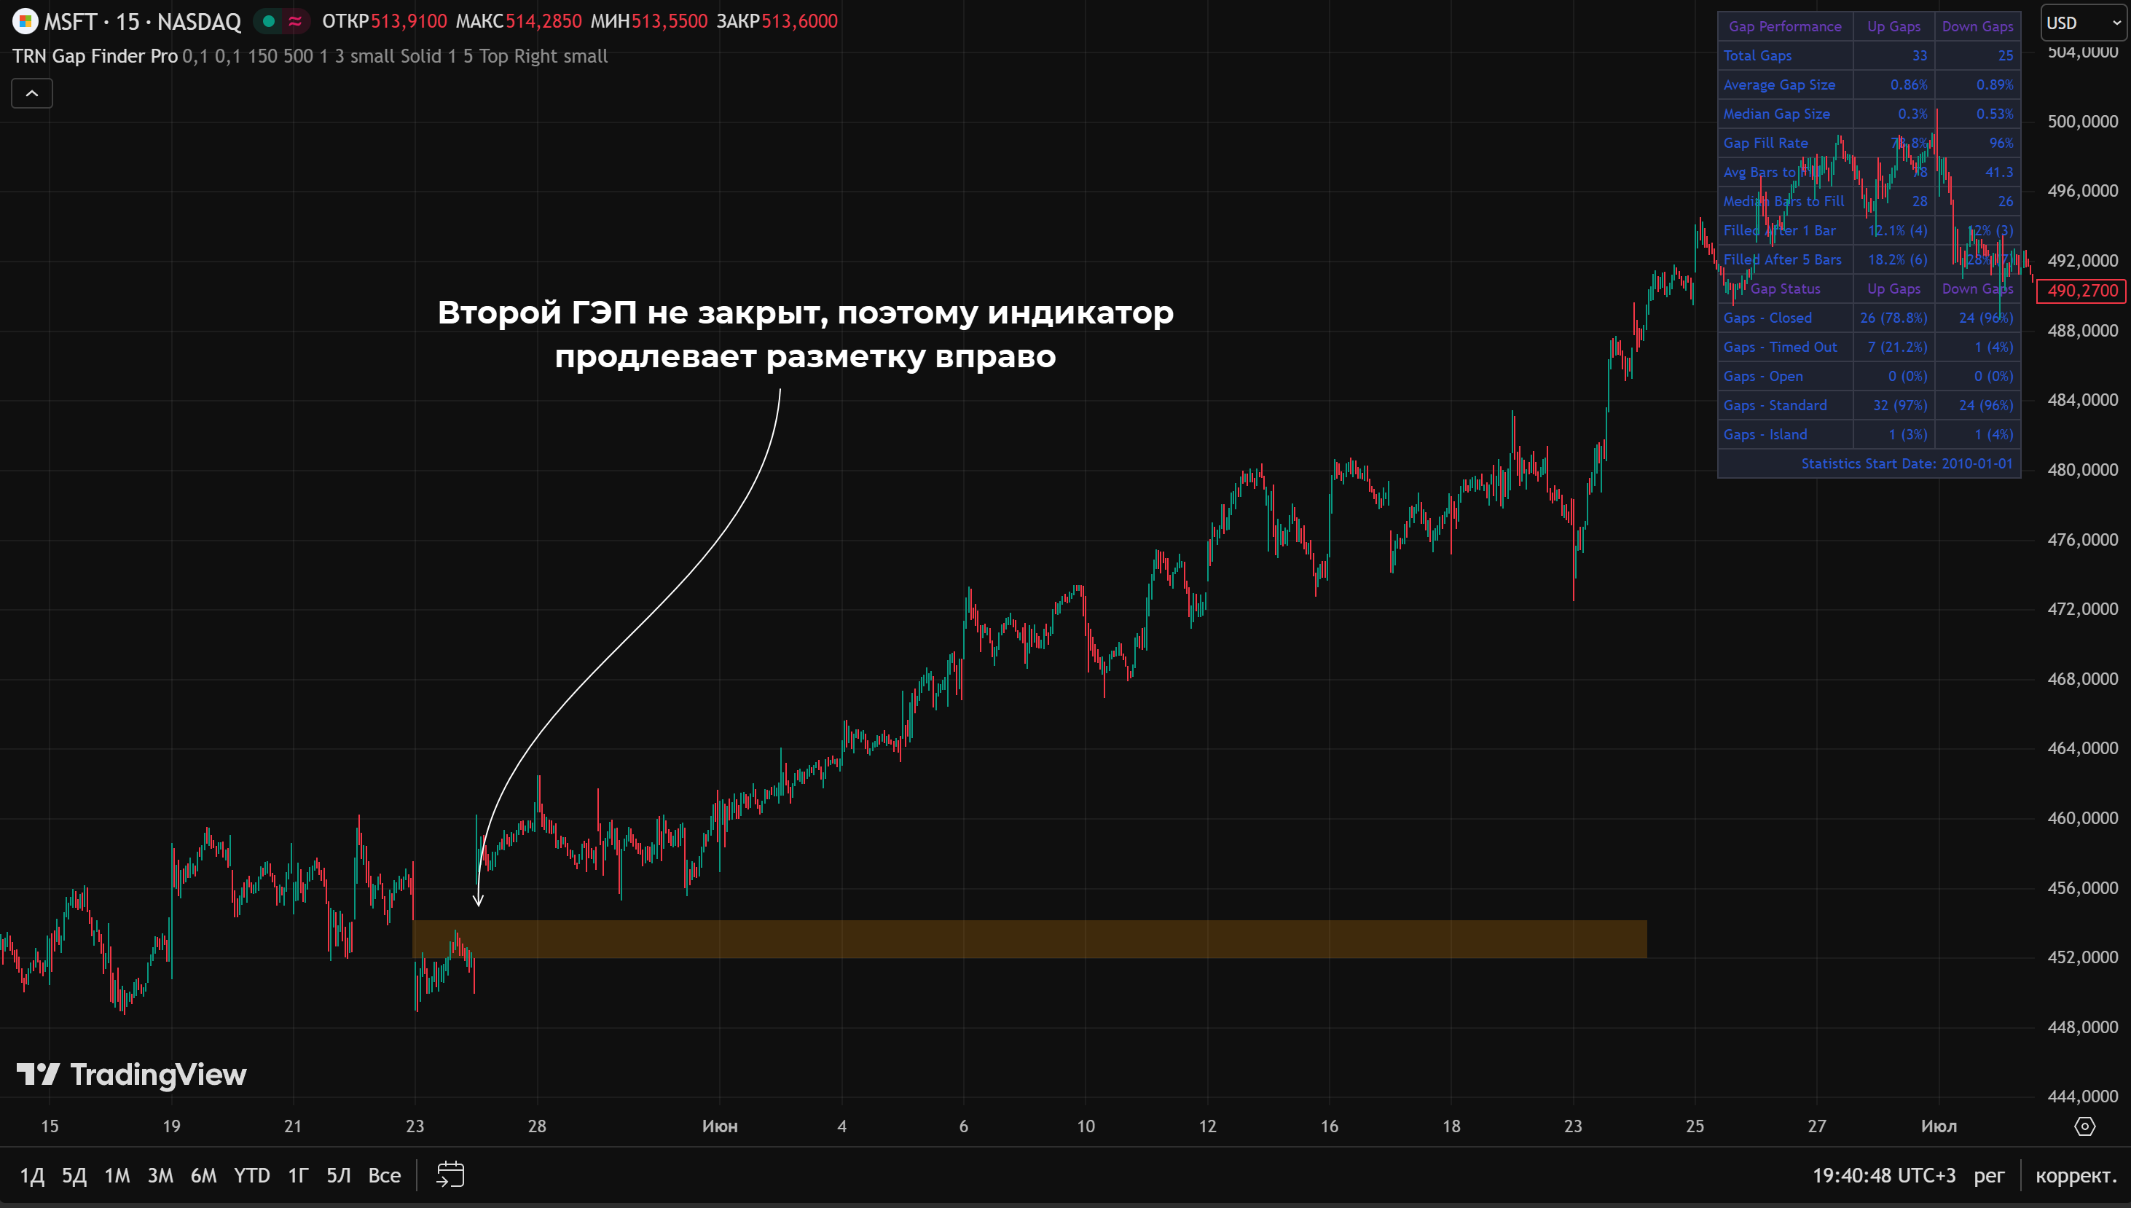Click the pink approximate data indicator icon
This screenshot has width=2131, height=1208.
click(294, 20)
